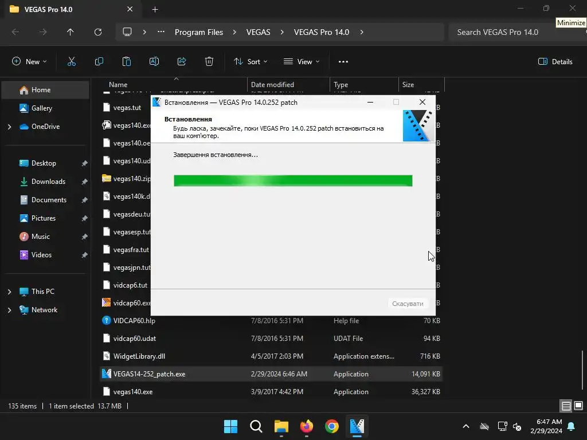Viewport: 587px width, 440px height.
Task: Sort by Date modified column
Action: click(272, 85)
